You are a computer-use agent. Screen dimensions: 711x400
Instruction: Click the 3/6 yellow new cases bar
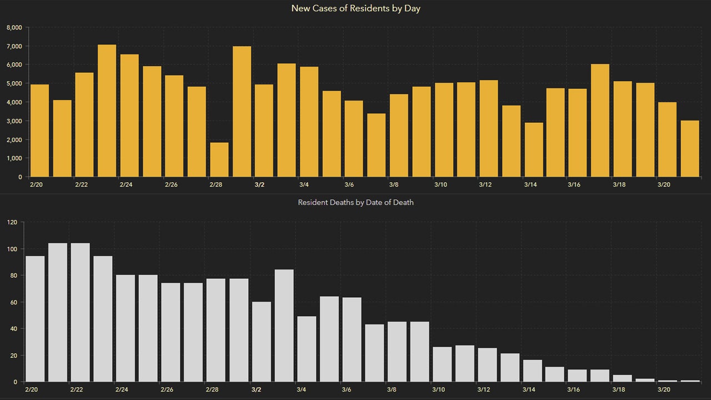[x=354, y=138]
